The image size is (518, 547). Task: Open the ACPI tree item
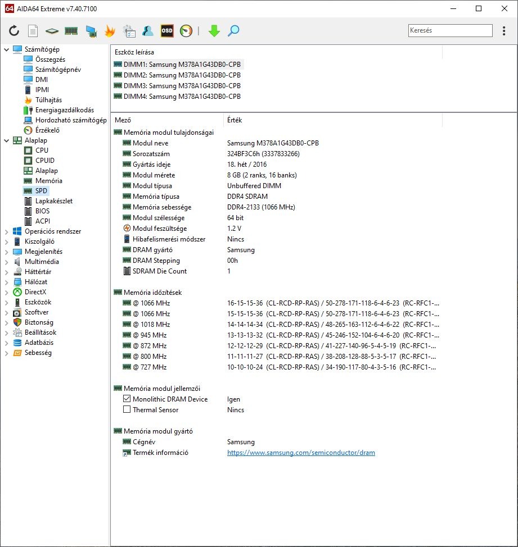43,221
